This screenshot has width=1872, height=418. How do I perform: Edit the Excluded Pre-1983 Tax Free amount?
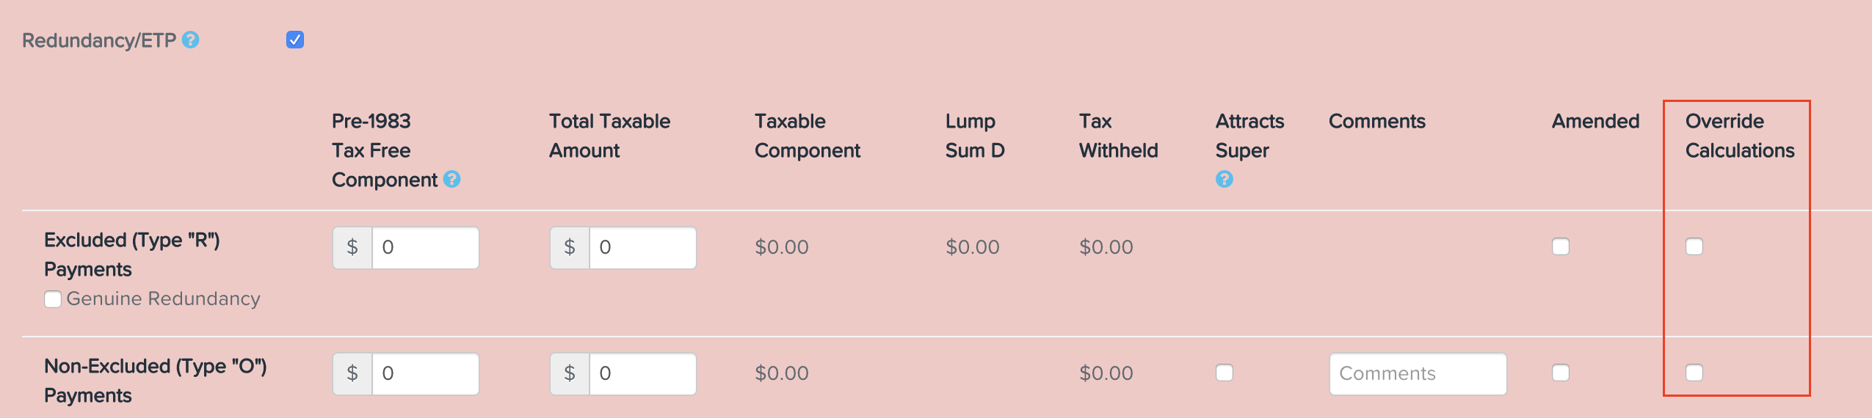click(425, 248)
